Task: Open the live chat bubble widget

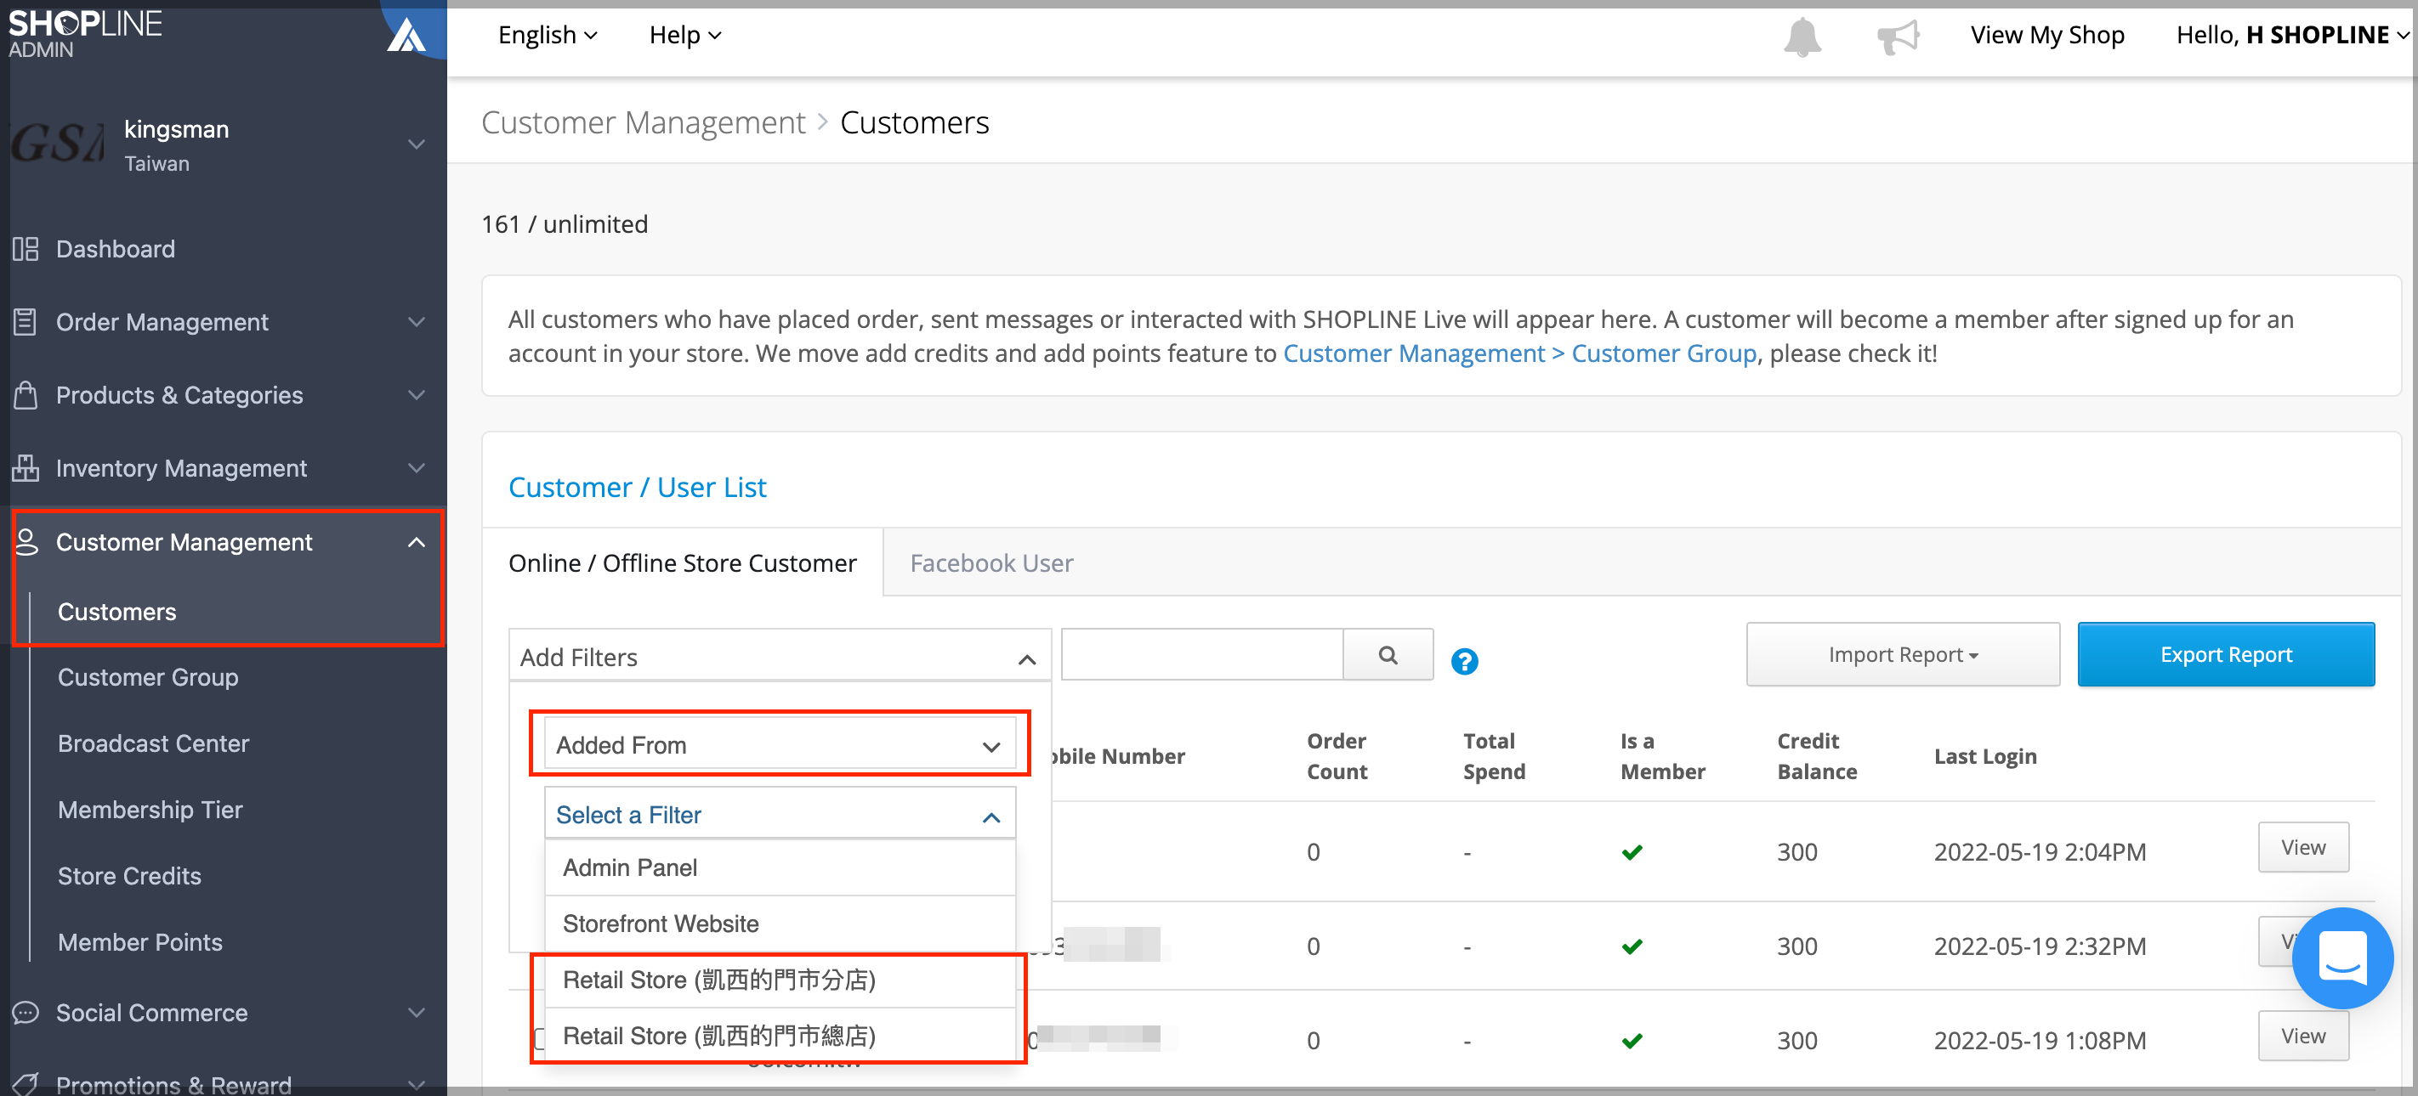Action: click(2342, 959)
